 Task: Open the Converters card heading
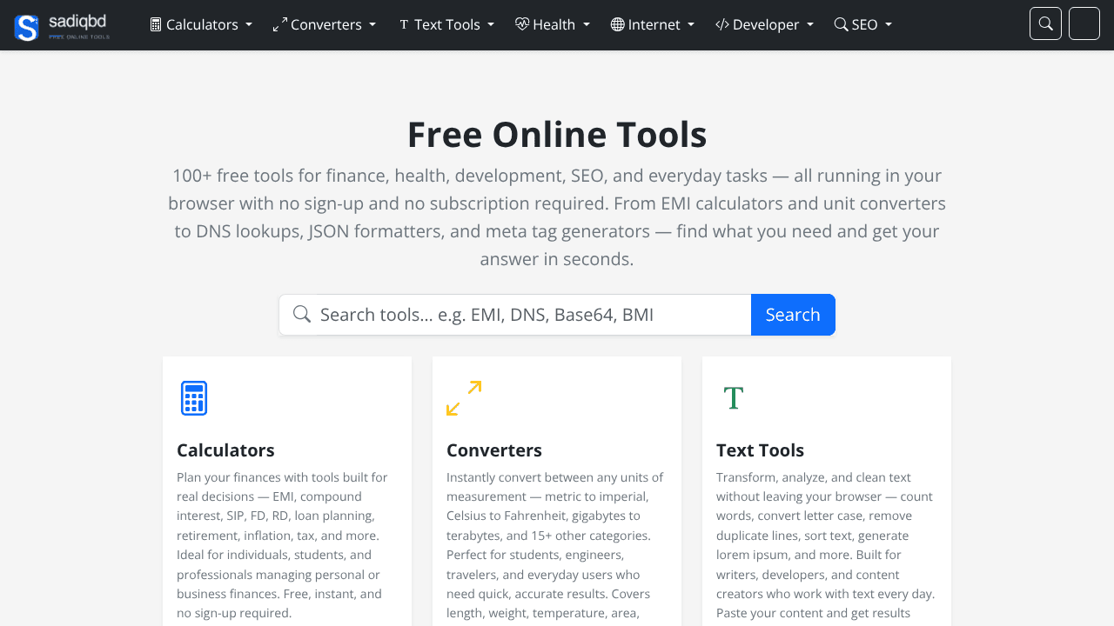pyautogui.click(x=494, y=450)
